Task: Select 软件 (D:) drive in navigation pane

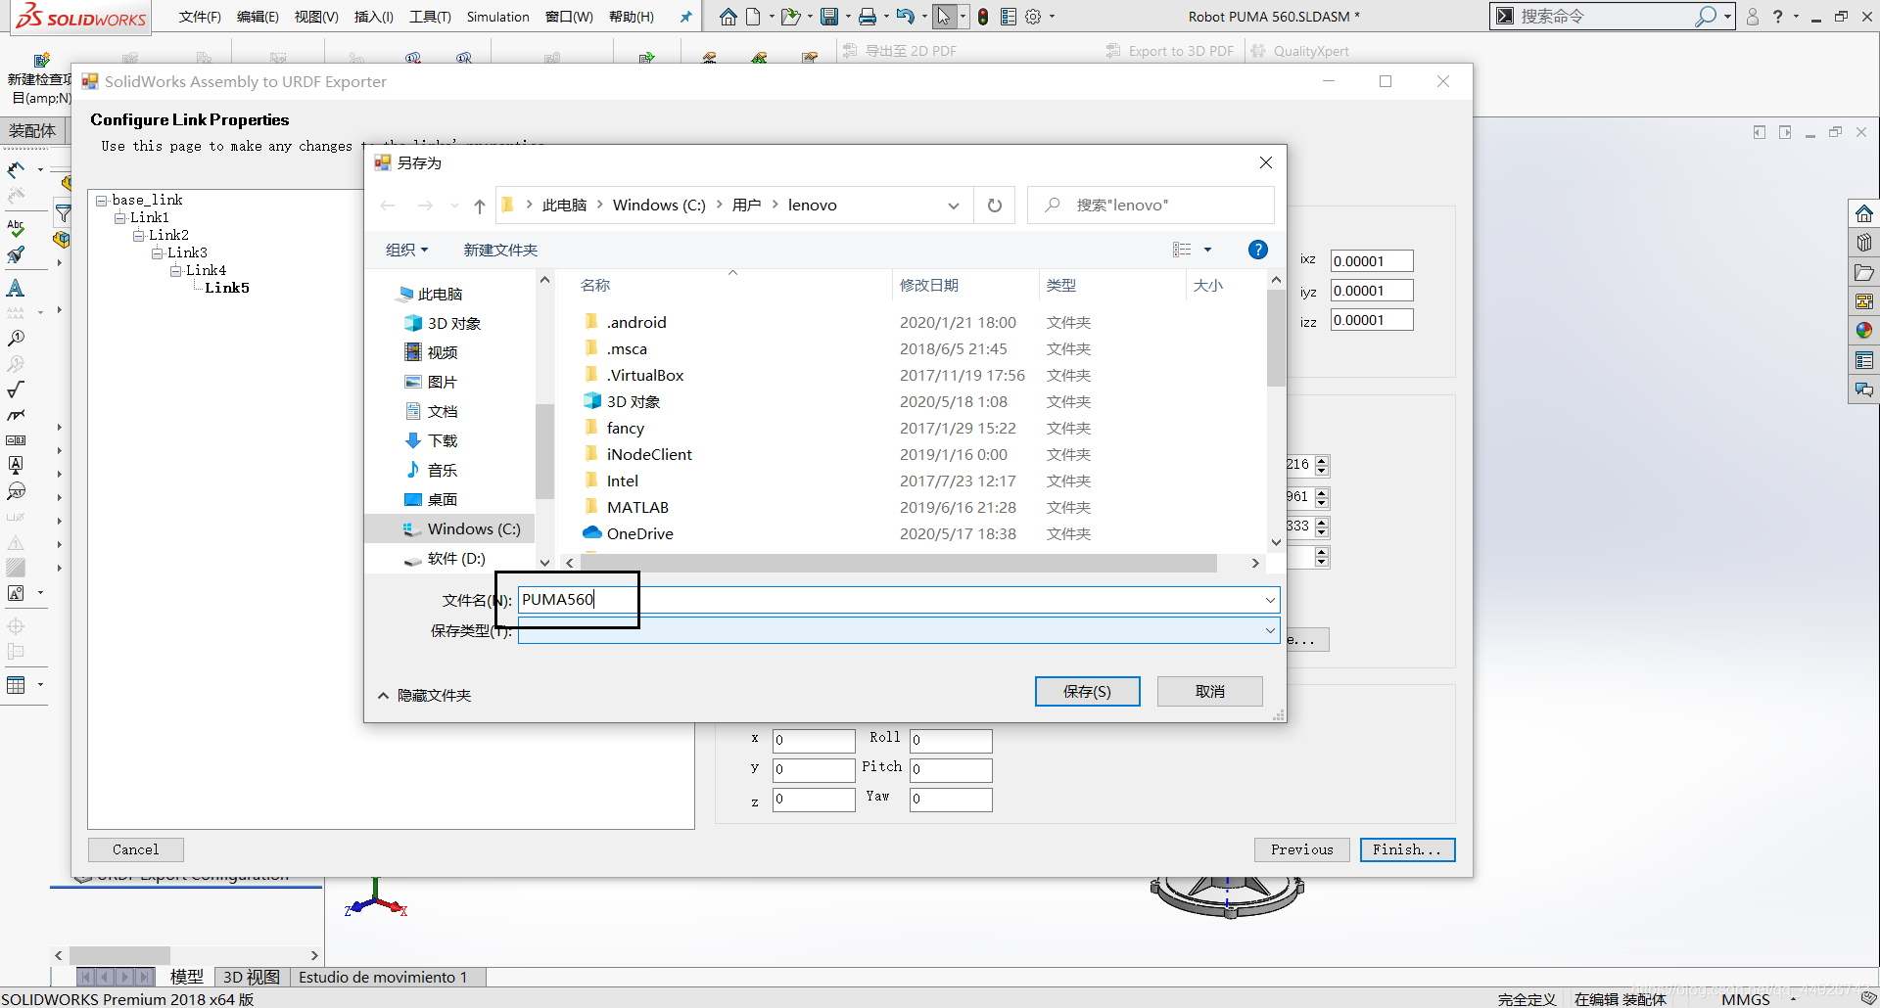Action: click(456, 558)
